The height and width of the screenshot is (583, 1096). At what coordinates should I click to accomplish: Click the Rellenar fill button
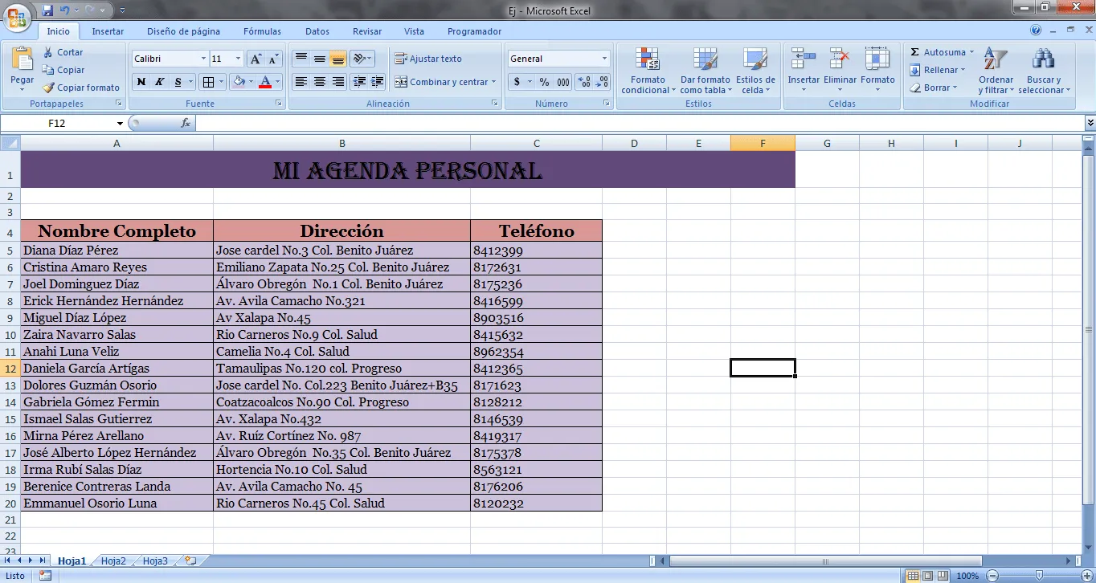pos(938,70)
